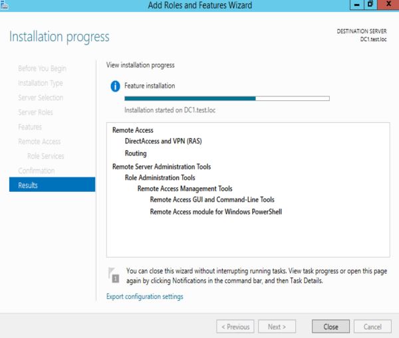Maximize the wizard window
399x338 pixels.
click(x=371, y=5)
